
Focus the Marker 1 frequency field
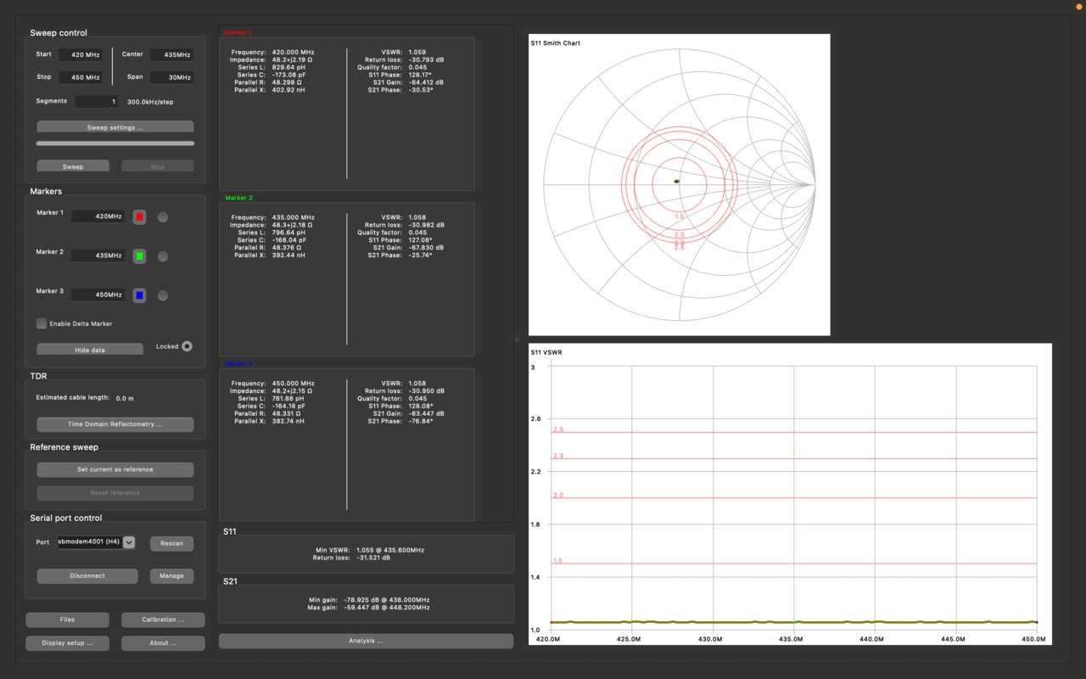98,216
